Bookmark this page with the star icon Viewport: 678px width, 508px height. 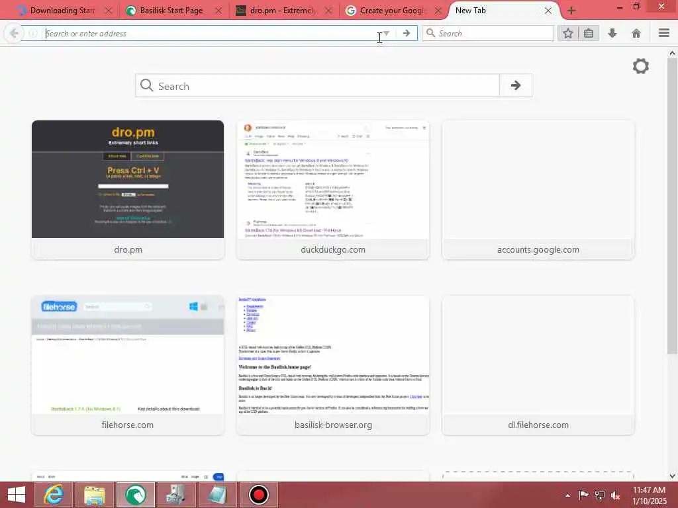[x=567, y=33]
